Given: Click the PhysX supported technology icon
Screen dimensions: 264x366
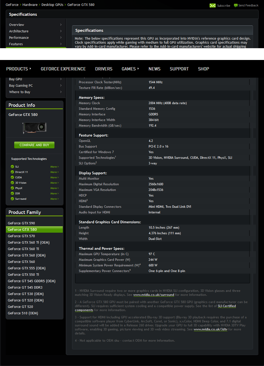Looking at the screenshot, I should pyautogui.click(x=12, y=188).
